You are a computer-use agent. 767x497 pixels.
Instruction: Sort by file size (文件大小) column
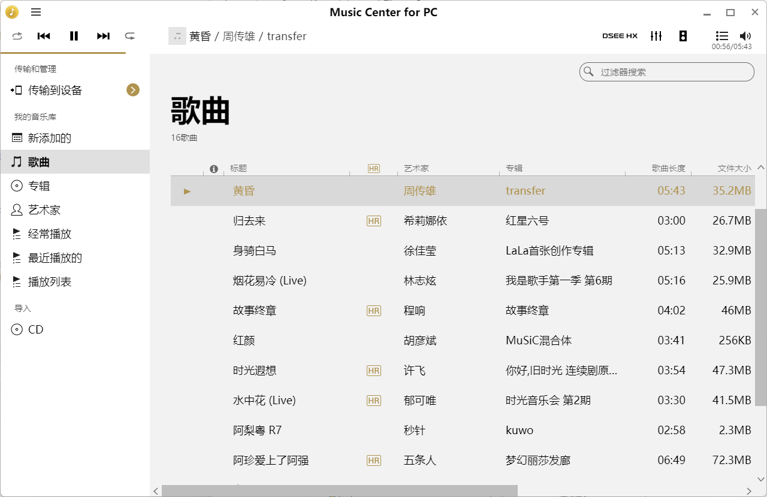734,169
